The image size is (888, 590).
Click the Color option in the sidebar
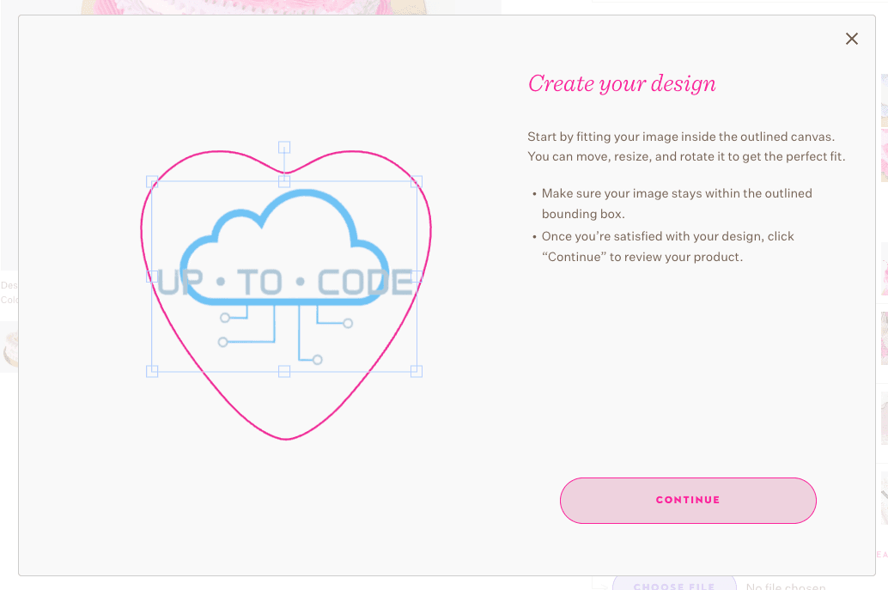point(7,299)
